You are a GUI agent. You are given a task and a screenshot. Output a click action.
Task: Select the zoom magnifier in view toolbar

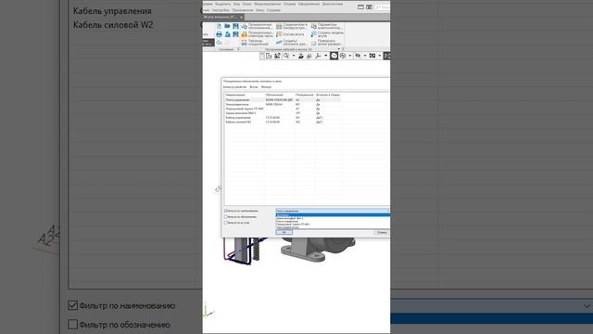pyautogui.click(x=286, y=56)
